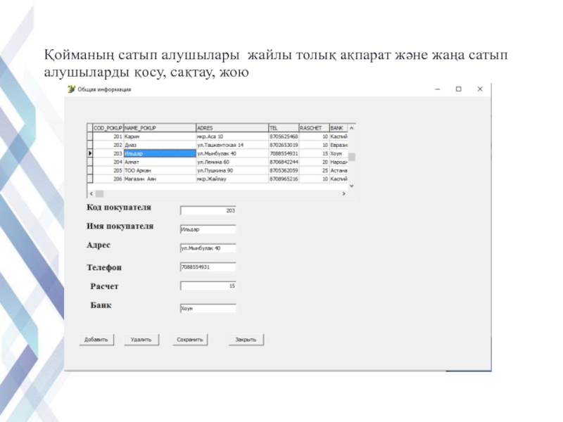Viewport: 563px width, 422px height.
Task: Select the row for Карин
Action: pyautogui.click(x=159, y=136)
